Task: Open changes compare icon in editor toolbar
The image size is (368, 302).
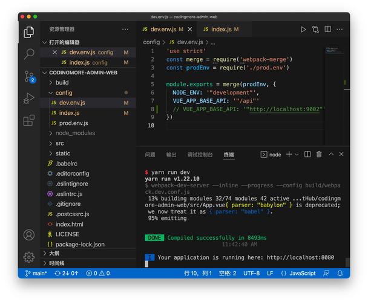Action: click(315, 29)
